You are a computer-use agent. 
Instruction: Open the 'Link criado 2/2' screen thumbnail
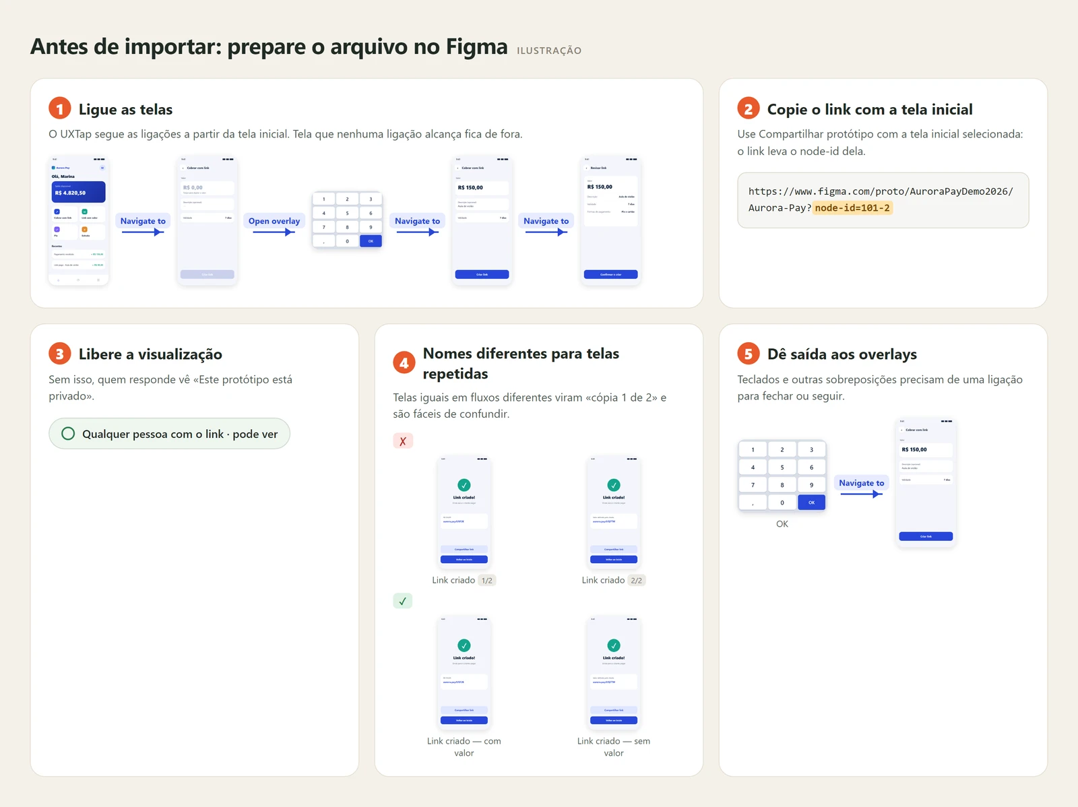tap(614, 513)
